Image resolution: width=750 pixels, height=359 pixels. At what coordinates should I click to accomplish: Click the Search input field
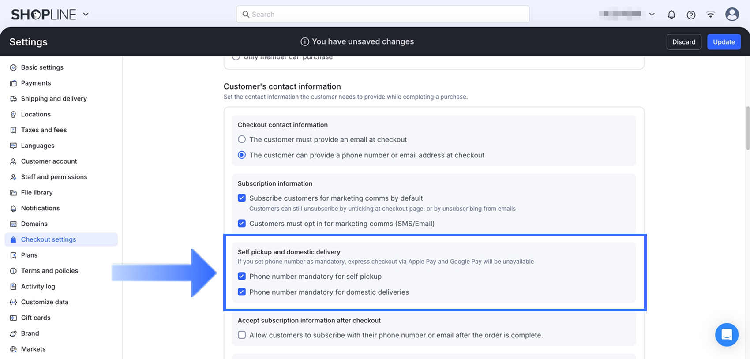382,15
